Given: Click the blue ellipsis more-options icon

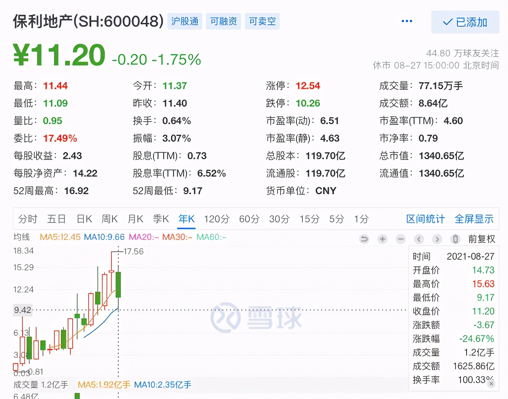Looking at the screenshot, I should click(x=406, y=21).
